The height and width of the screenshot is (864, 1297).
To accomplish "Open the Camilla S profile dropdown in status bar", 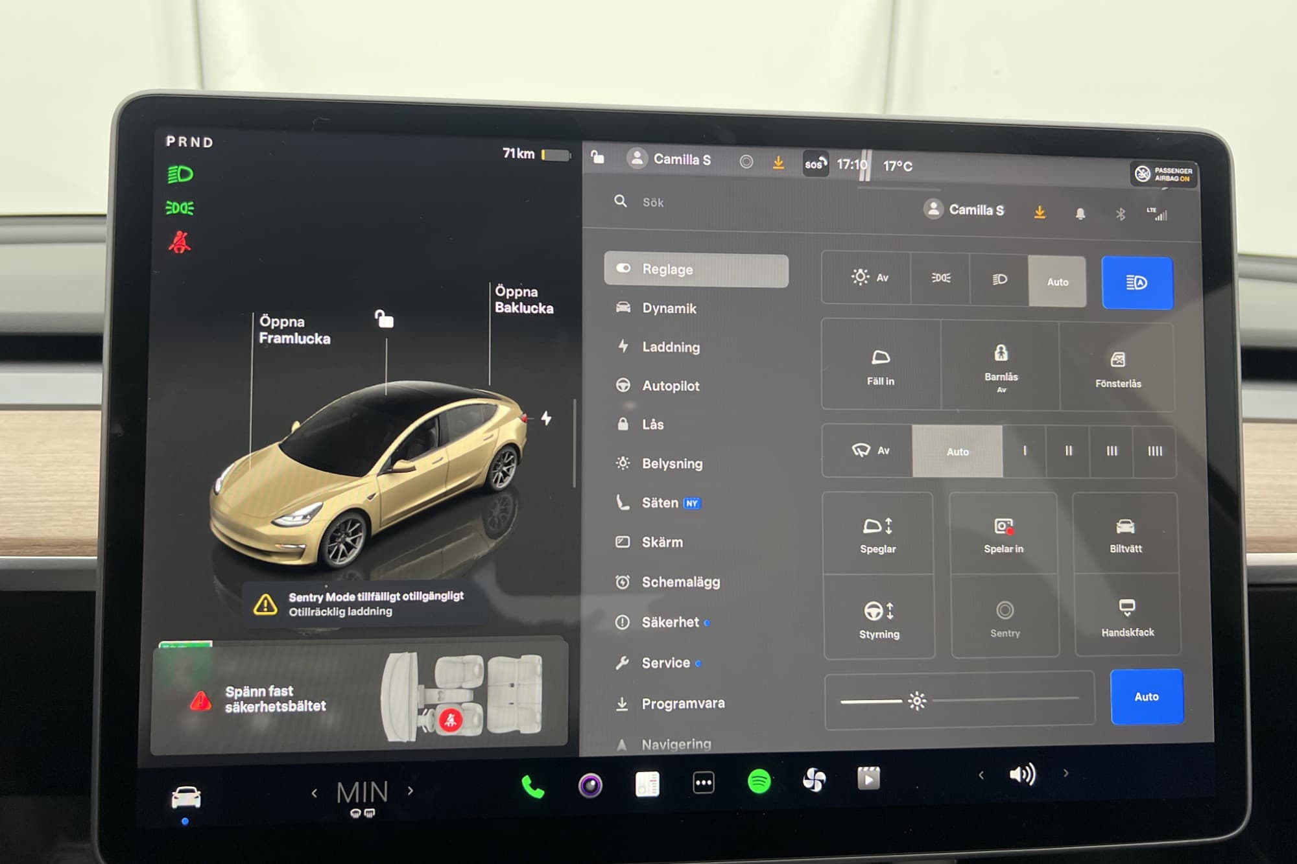I will [669, 159].
